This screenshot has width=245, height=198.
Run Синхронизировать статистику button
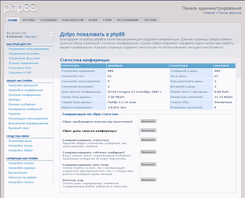148,140
